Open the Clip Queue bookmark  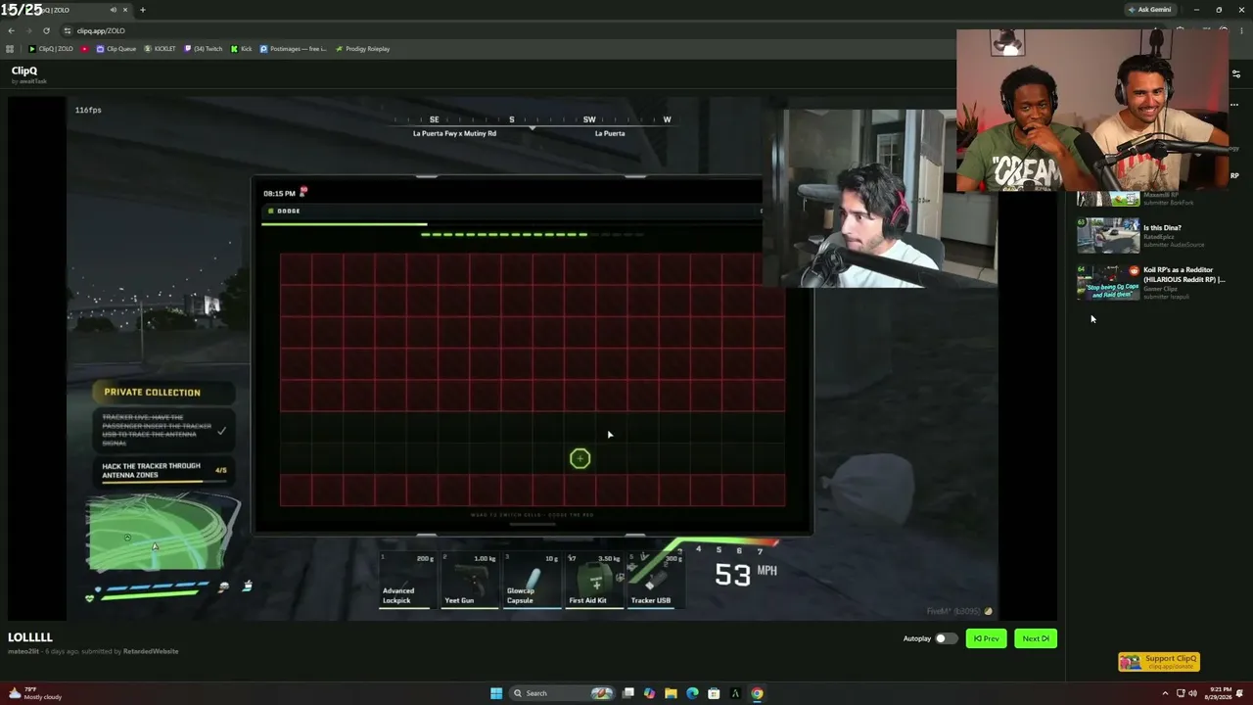[116, 49]
